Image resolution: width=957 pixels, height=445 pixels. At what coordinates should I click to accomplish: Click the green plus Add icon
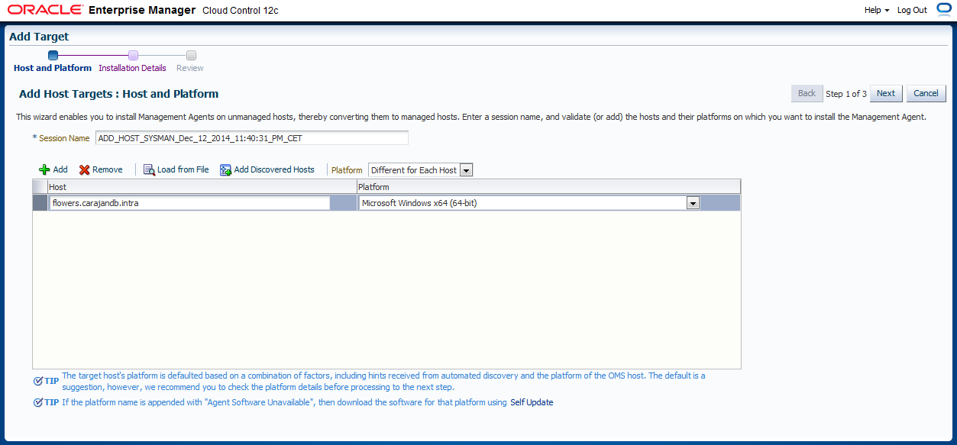(44, 170)
